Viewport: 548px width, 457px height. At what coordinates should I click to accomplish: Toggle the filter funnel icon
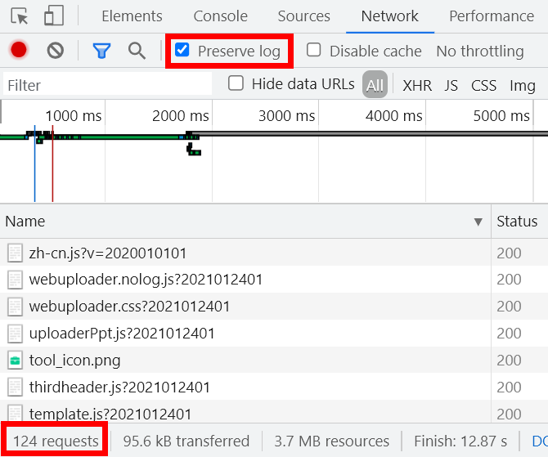pyautogui.click(x=101, y=51)
